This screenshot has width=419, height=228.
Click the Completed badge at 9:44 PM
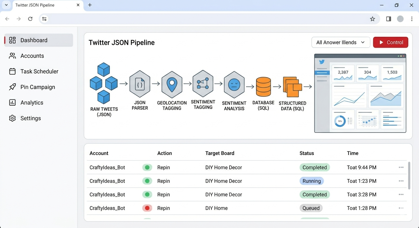coord(315,167)
